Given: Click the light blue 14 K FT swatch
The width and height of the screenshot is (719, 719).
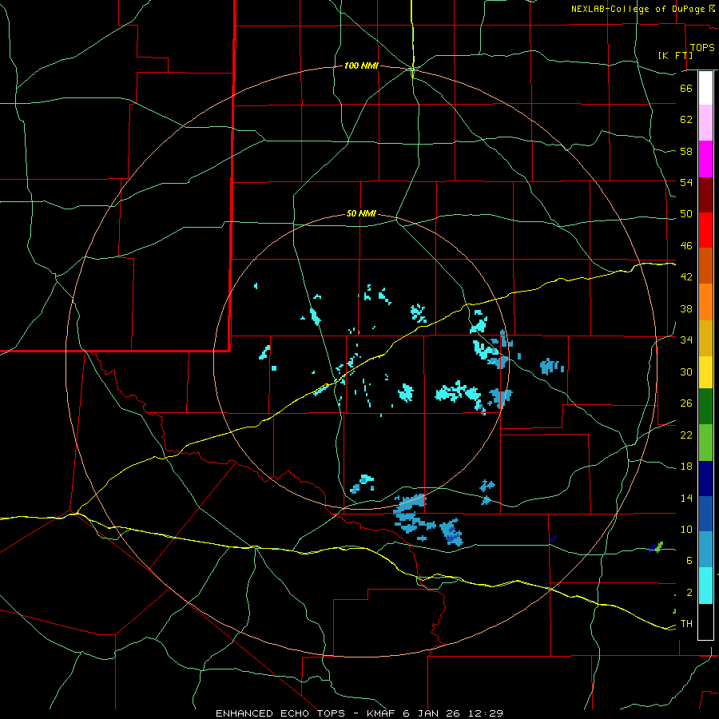Looking at the screenshot, I should [705, 550].
